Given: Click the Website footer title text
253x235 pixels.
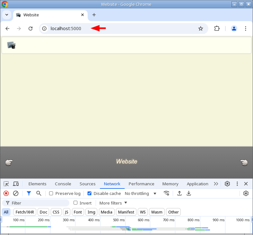Looking at the screenshot, I should 126,161.
